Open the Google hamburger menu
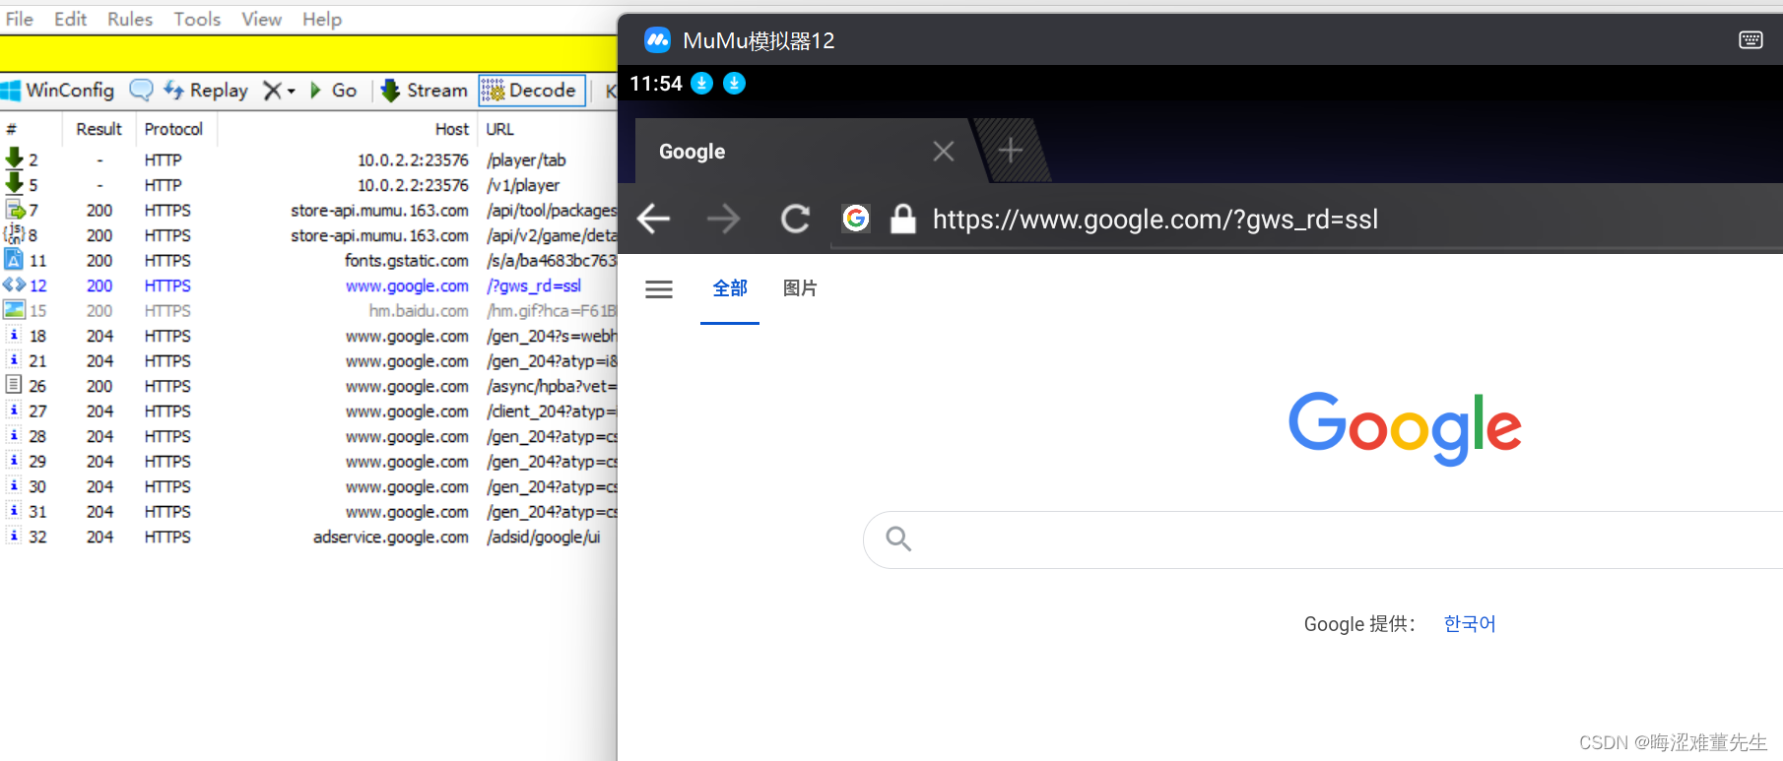 pos(659,288)
